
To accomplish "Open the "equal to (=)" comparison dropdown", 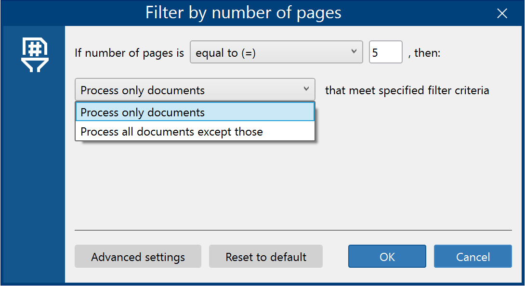I will (x=276, y=52).
